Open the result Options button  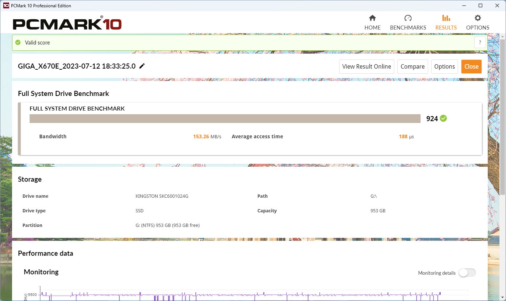[445, 66]
